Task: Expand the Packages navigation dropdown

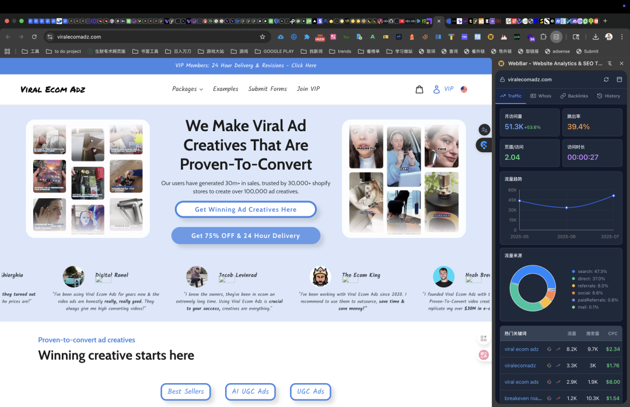Action: 188,89
